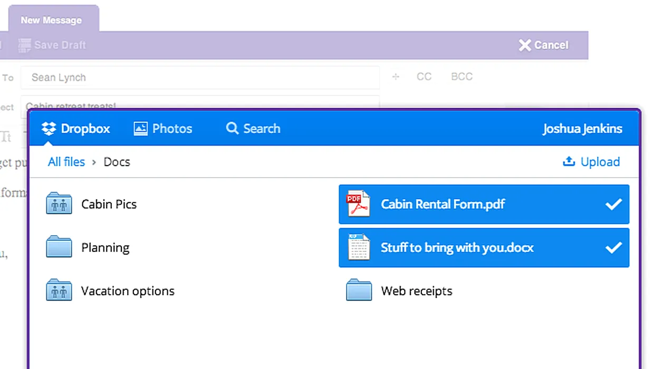Screen dimensions: 672x369
Task: Click the To field with Sean Lynch
Action: point(200,77)
